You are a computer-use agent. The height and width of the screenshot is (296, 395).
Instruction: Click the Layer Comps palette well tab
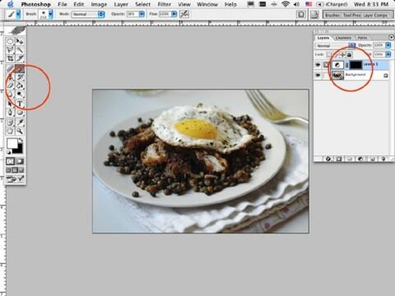click(x=379, y=13)
